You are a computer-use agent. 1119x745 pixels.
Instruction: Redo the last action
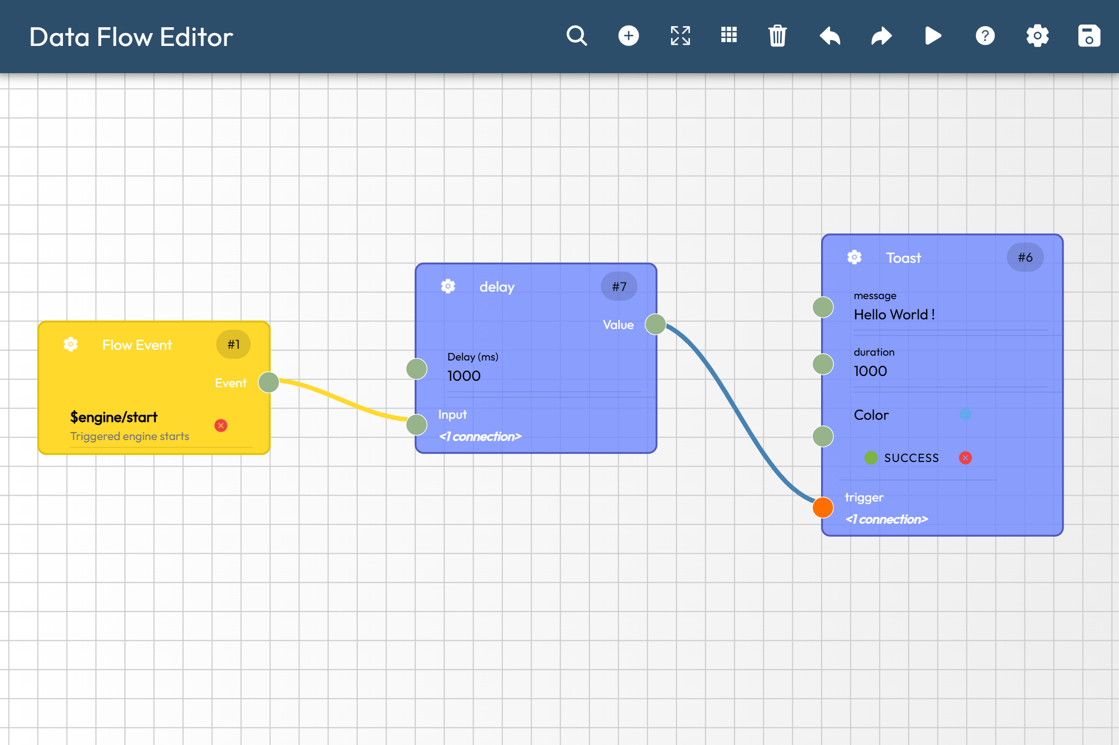point(881,36)
